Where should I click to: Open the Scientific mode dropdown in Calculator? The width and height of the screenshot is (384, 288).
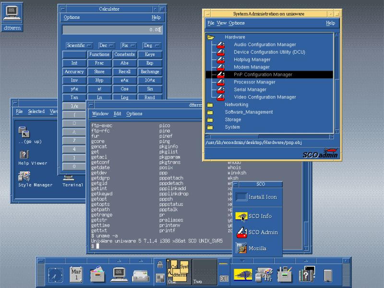tap(79, 46)
